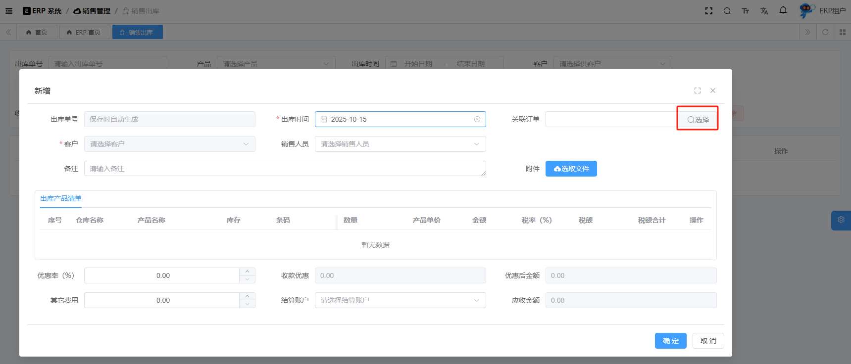Click the fullscreen icon in top header
The height and width of the screenshot is (364, 851).
click(x=708, y=11)
